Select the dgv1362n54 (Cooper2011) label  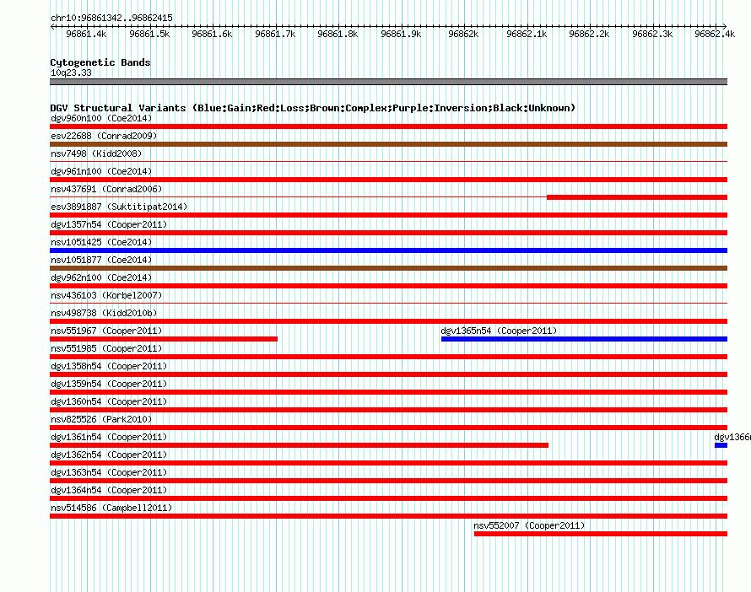109,455
